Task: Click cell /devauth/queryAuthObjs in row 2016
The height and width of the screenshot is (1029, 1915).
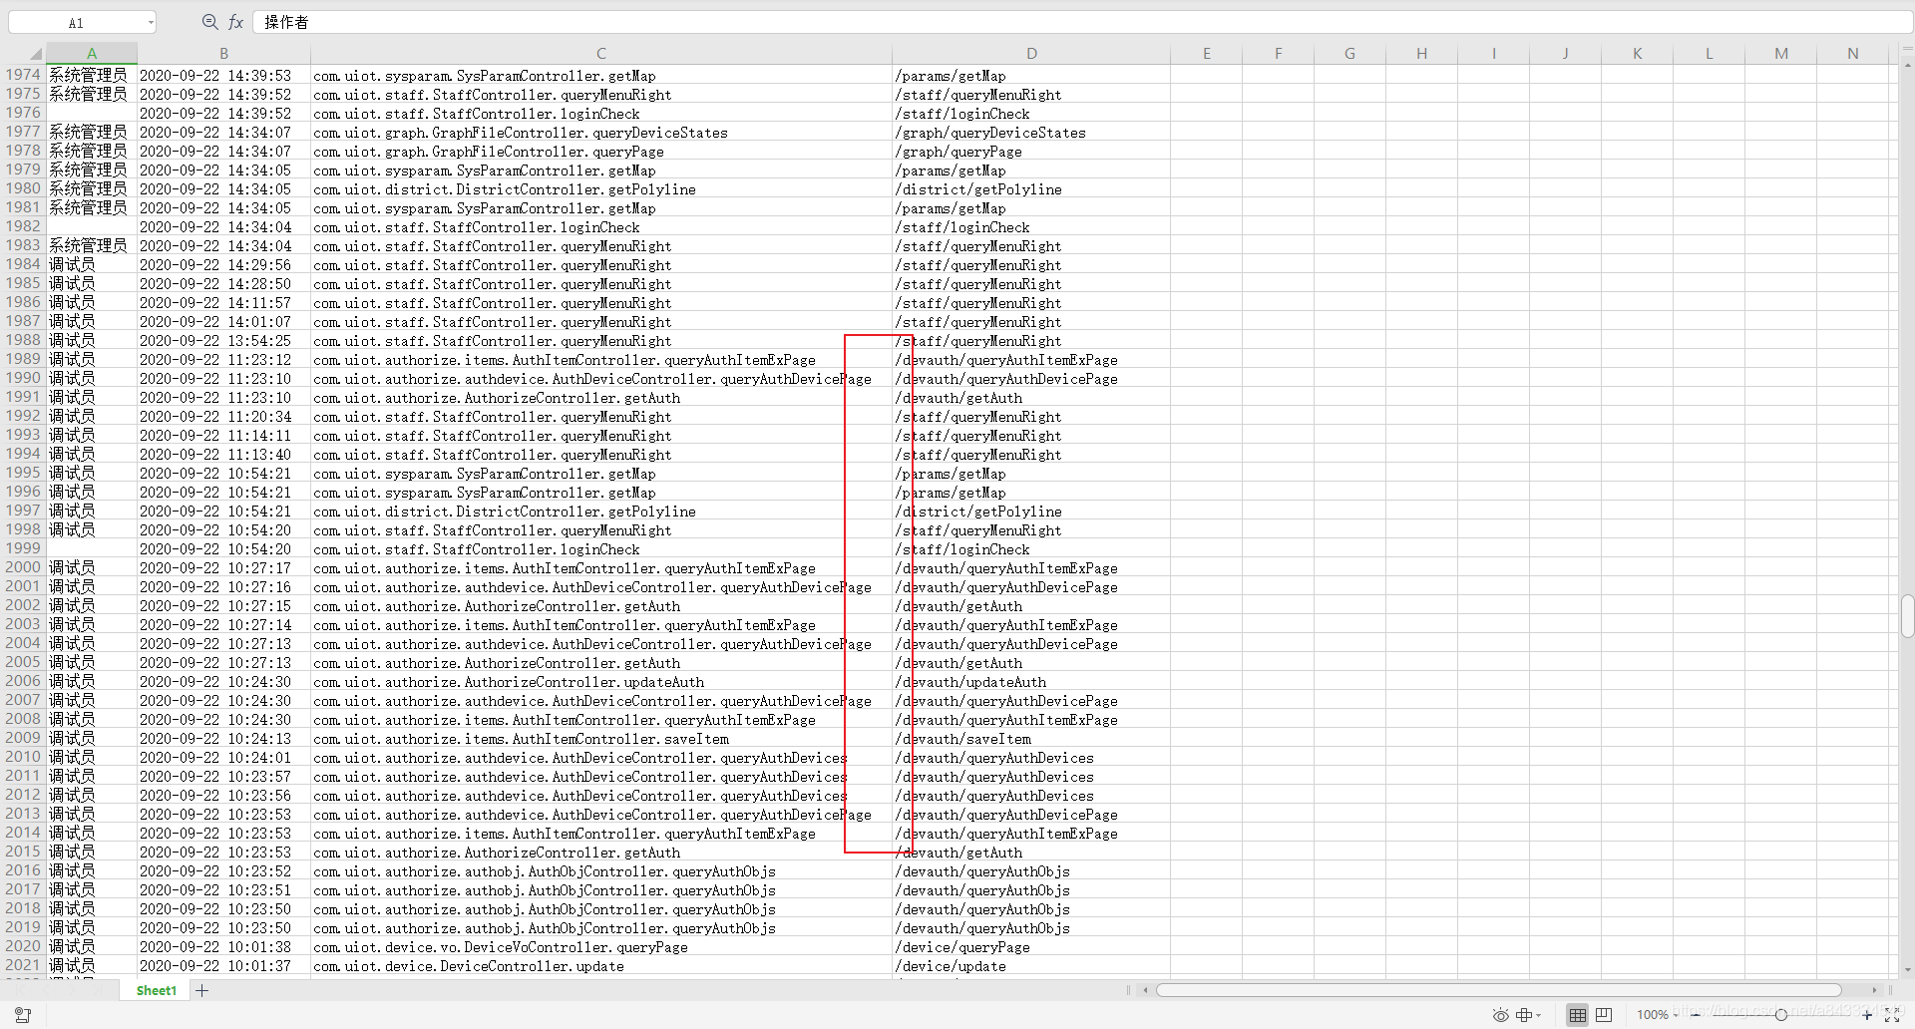Action: (1031, 870)
